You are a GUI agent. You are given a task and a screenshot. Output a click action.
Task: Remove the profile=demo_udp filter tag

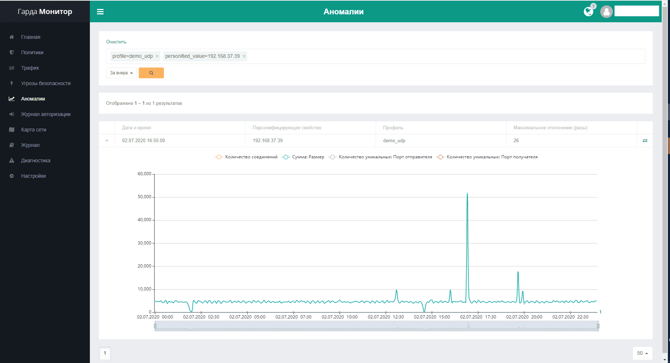(x=157, y=56)
